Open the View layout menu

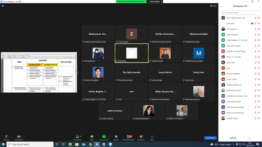[213, 6]
